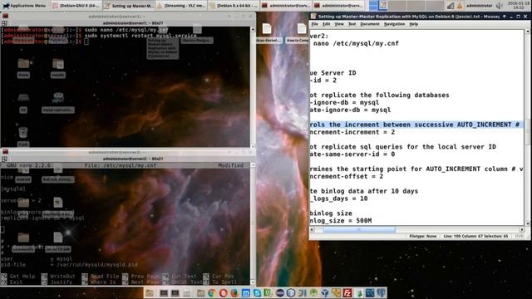Switch to Debian GNU 8 taskbar window

[76, 6]
